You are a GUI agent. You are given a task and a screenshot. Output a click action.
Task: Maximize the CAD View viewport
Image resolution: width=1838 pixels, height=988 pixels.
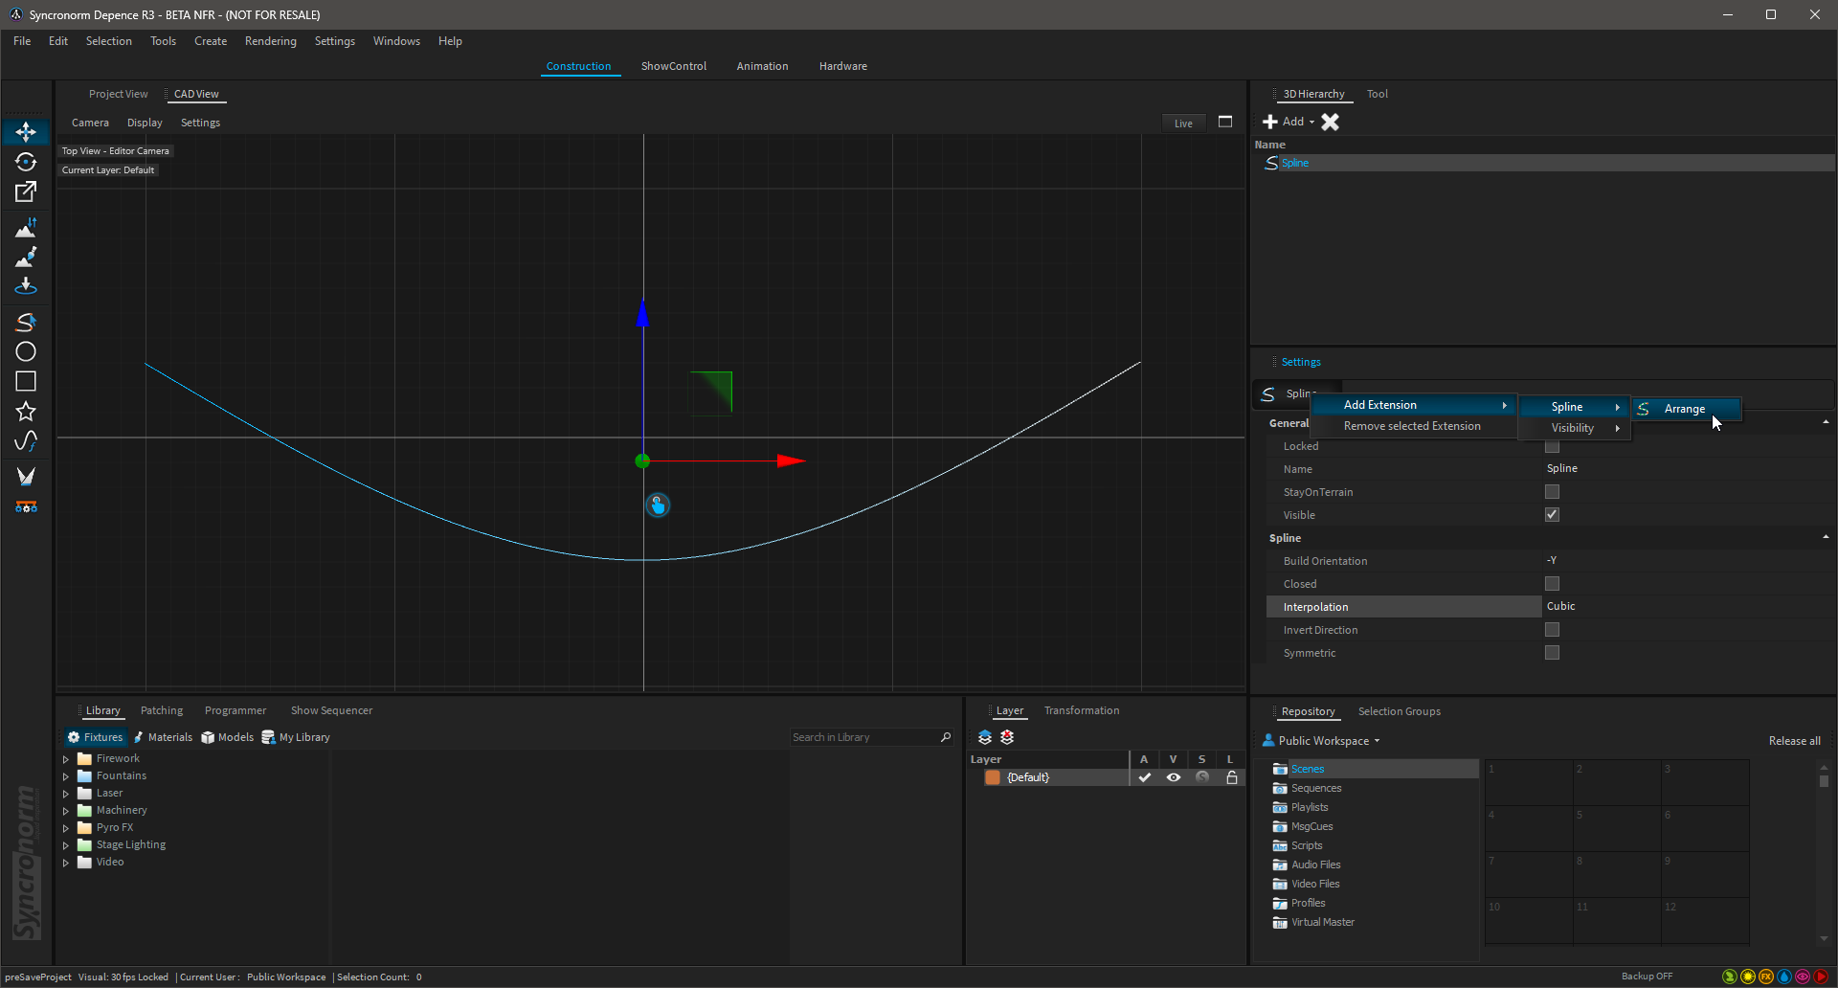point(1225,122)
